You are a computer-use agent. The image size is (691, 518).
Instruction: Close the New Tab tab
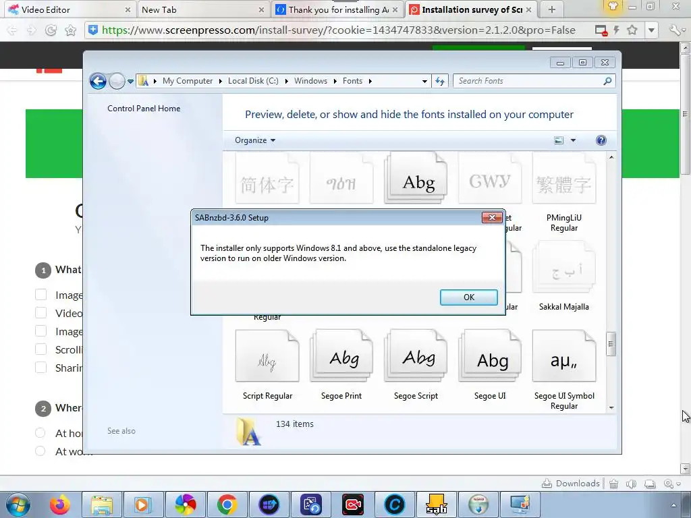261,9
